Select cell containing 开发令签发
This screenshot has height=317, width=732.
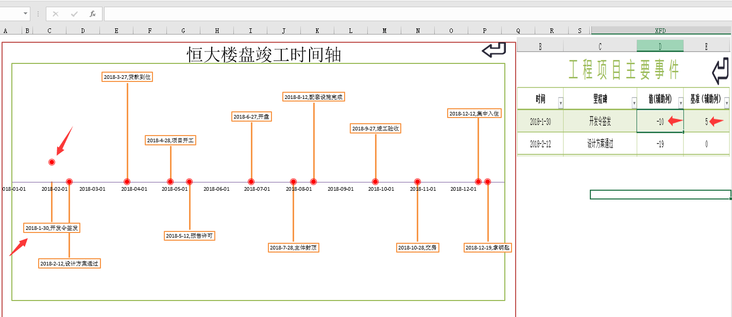[x=600, y=122]
